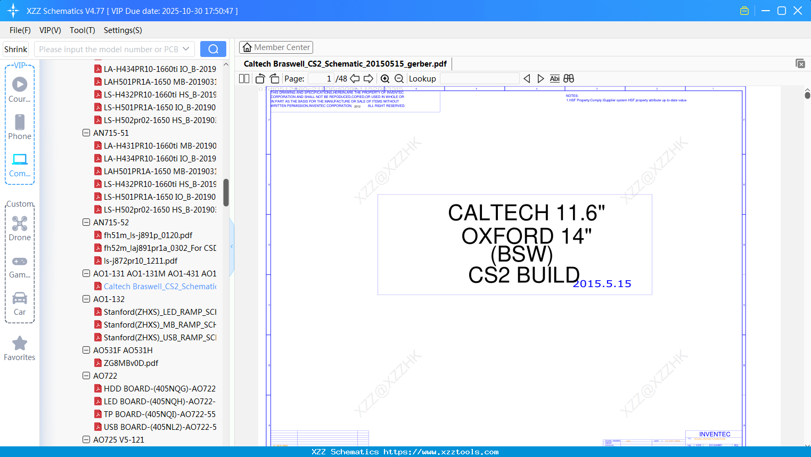The width and height of the screenshot is (811, 457).
Task: Click the PDF icon beside fh51m_ls-j891p_0120.pdf
Action: [98, 235]
